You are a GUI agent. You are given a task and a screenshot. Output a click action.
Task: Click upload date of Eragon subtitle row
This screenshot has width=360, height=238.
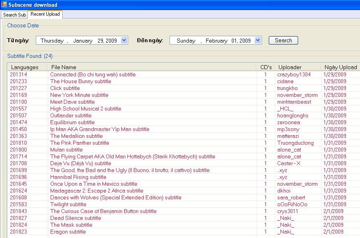(333, 232)
